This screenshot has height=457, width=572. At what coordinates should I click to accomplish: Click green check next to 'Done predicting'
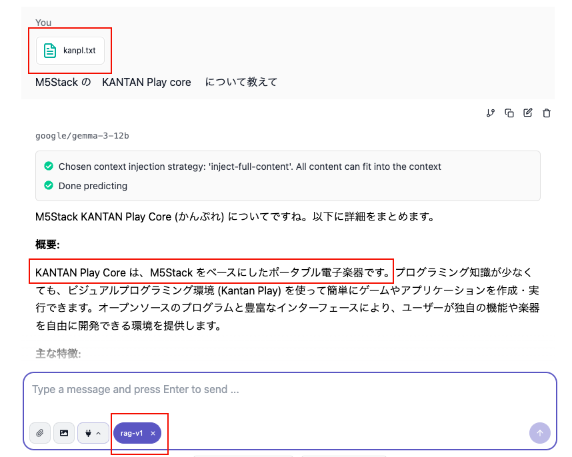pos(49,186)
